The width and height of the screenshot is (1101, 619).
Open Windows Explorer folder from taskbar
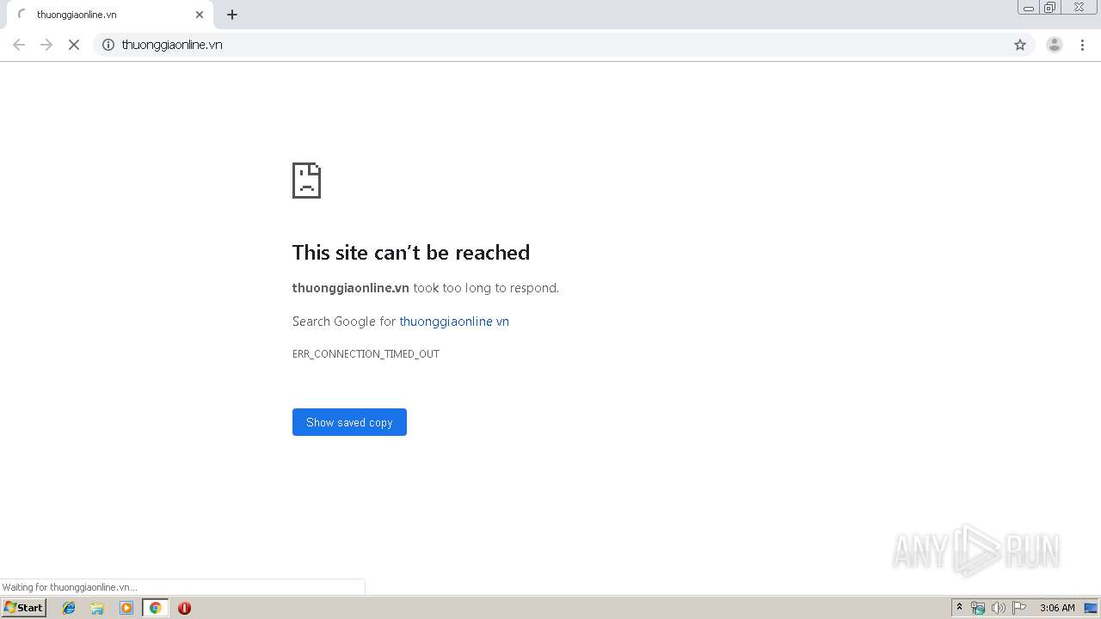97,608
